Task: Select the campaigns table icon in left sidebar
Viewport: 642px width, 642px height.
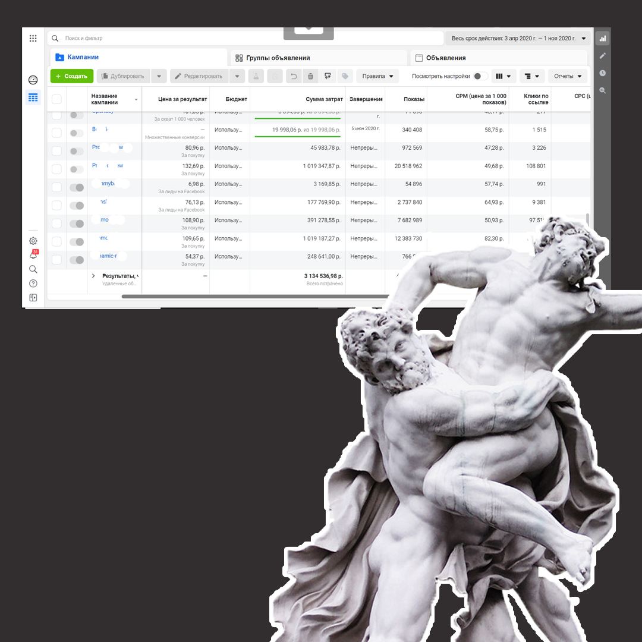Action: 33,97
